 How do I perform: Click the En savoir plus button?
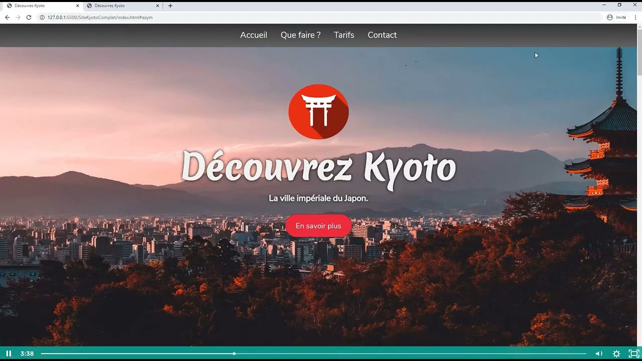pos(318,226)
